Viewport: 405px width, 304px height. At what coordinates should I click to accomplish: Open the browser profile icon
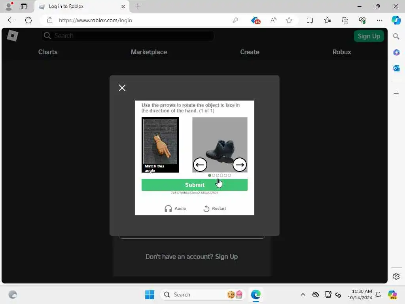9,6
